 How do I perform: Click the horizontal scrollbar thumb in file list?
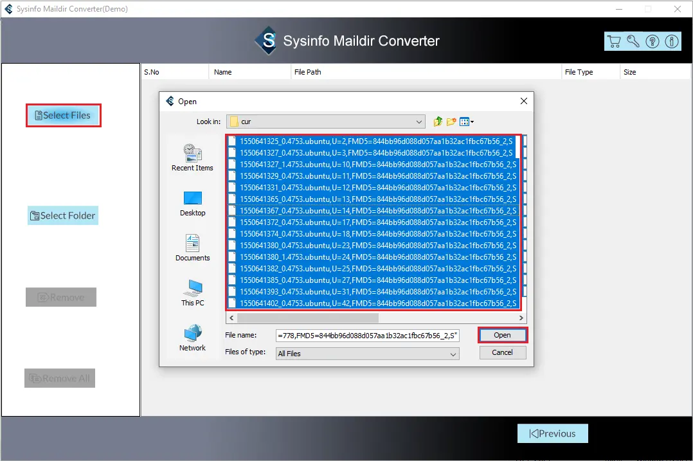point(307,318)
